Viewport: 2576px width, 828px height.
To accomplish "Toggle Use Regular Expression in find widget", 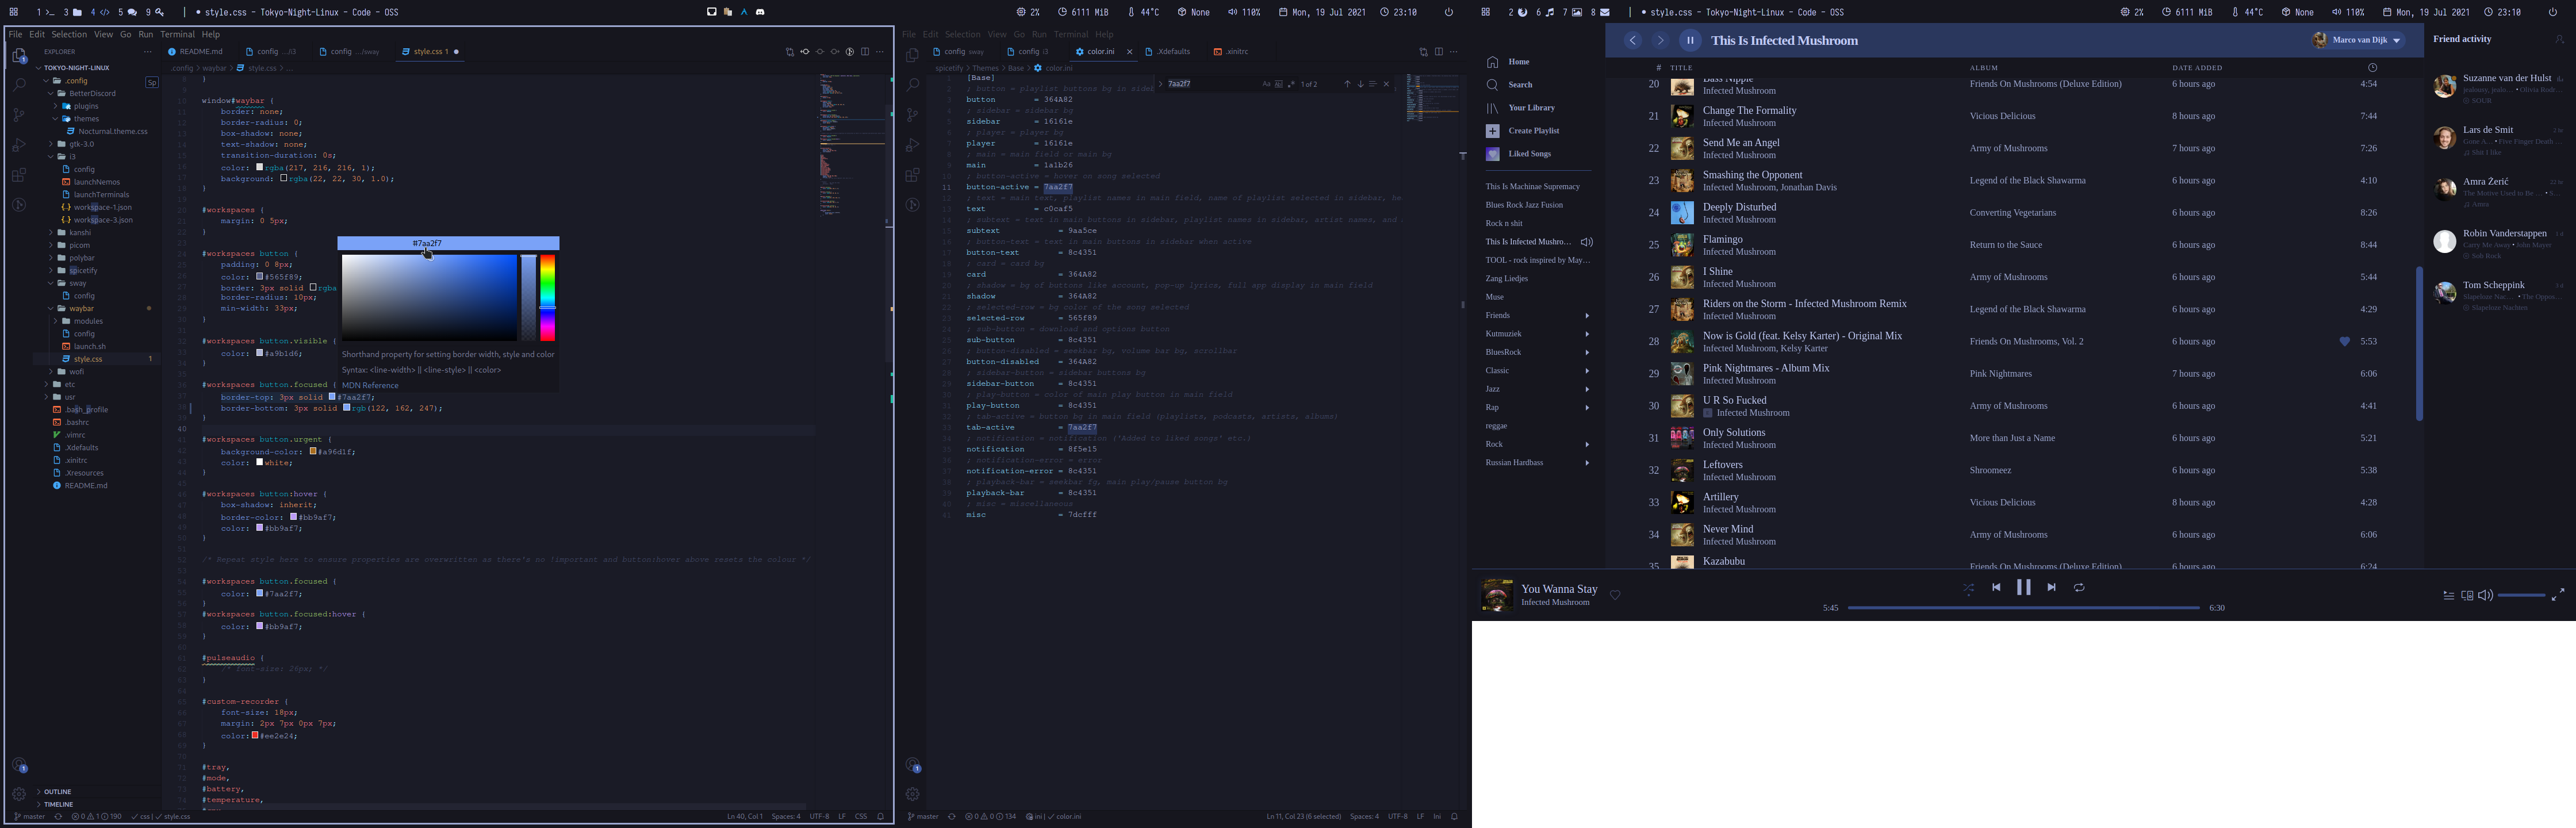I will point(1291,84).
